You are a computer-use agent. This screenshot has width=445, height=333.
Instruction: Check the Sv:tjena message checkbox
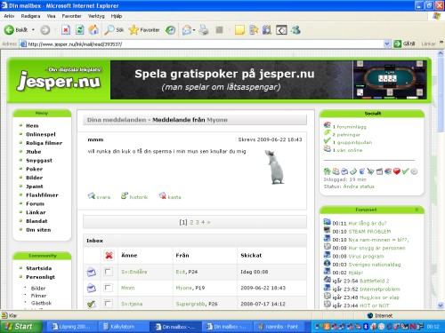click(x=108, y=304)
